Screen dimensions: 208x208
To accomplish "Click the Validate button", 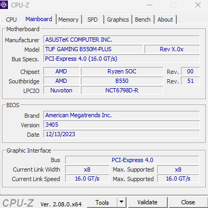I will [147, 202].
